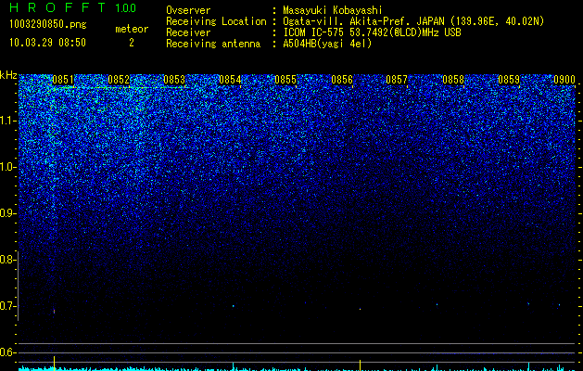Click the 0858 time marker
Viewport: 583px width, 371px height.
(453, 80)
